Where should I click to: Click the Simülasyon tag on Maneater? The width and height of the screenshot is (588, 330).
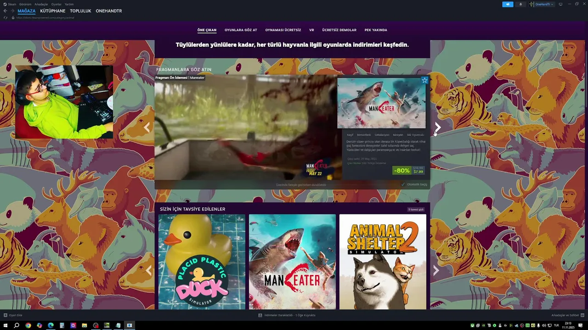tap(382, 135)
